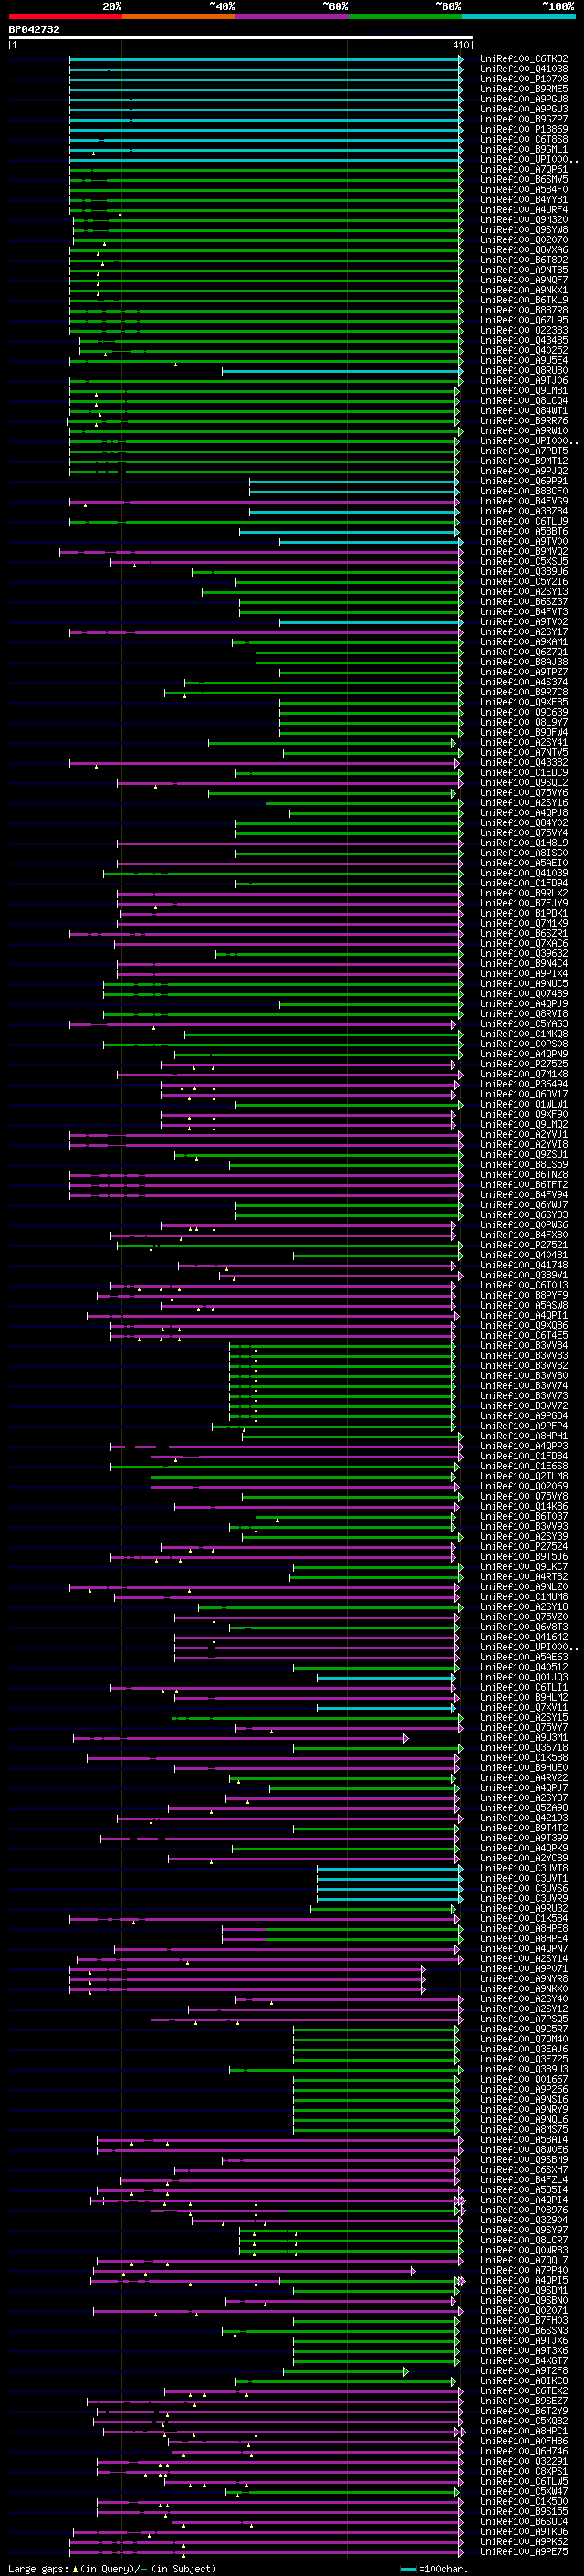Select hit UniRef100_Q41038

523,69
